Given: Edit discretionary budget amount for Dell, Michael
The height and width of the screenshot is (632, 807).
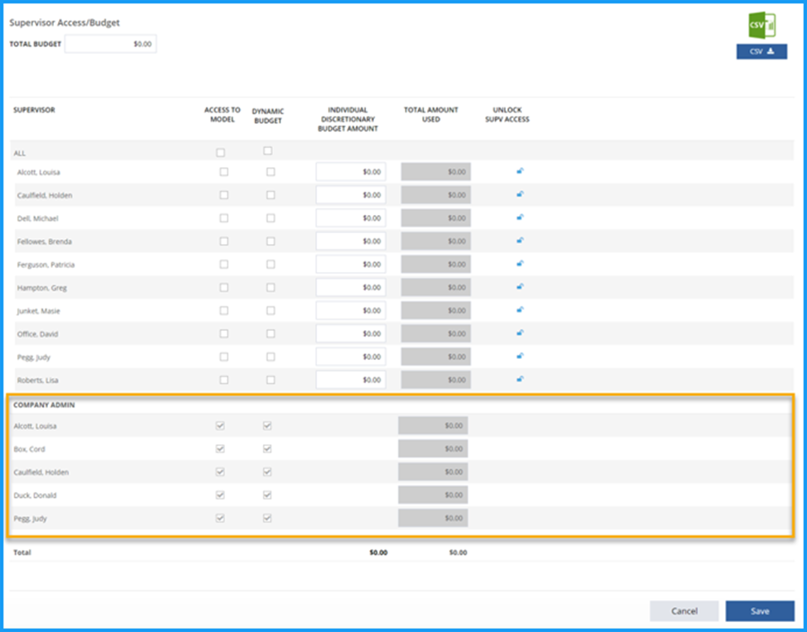Looking at the screenshot, I should click(x=351, y=218).
